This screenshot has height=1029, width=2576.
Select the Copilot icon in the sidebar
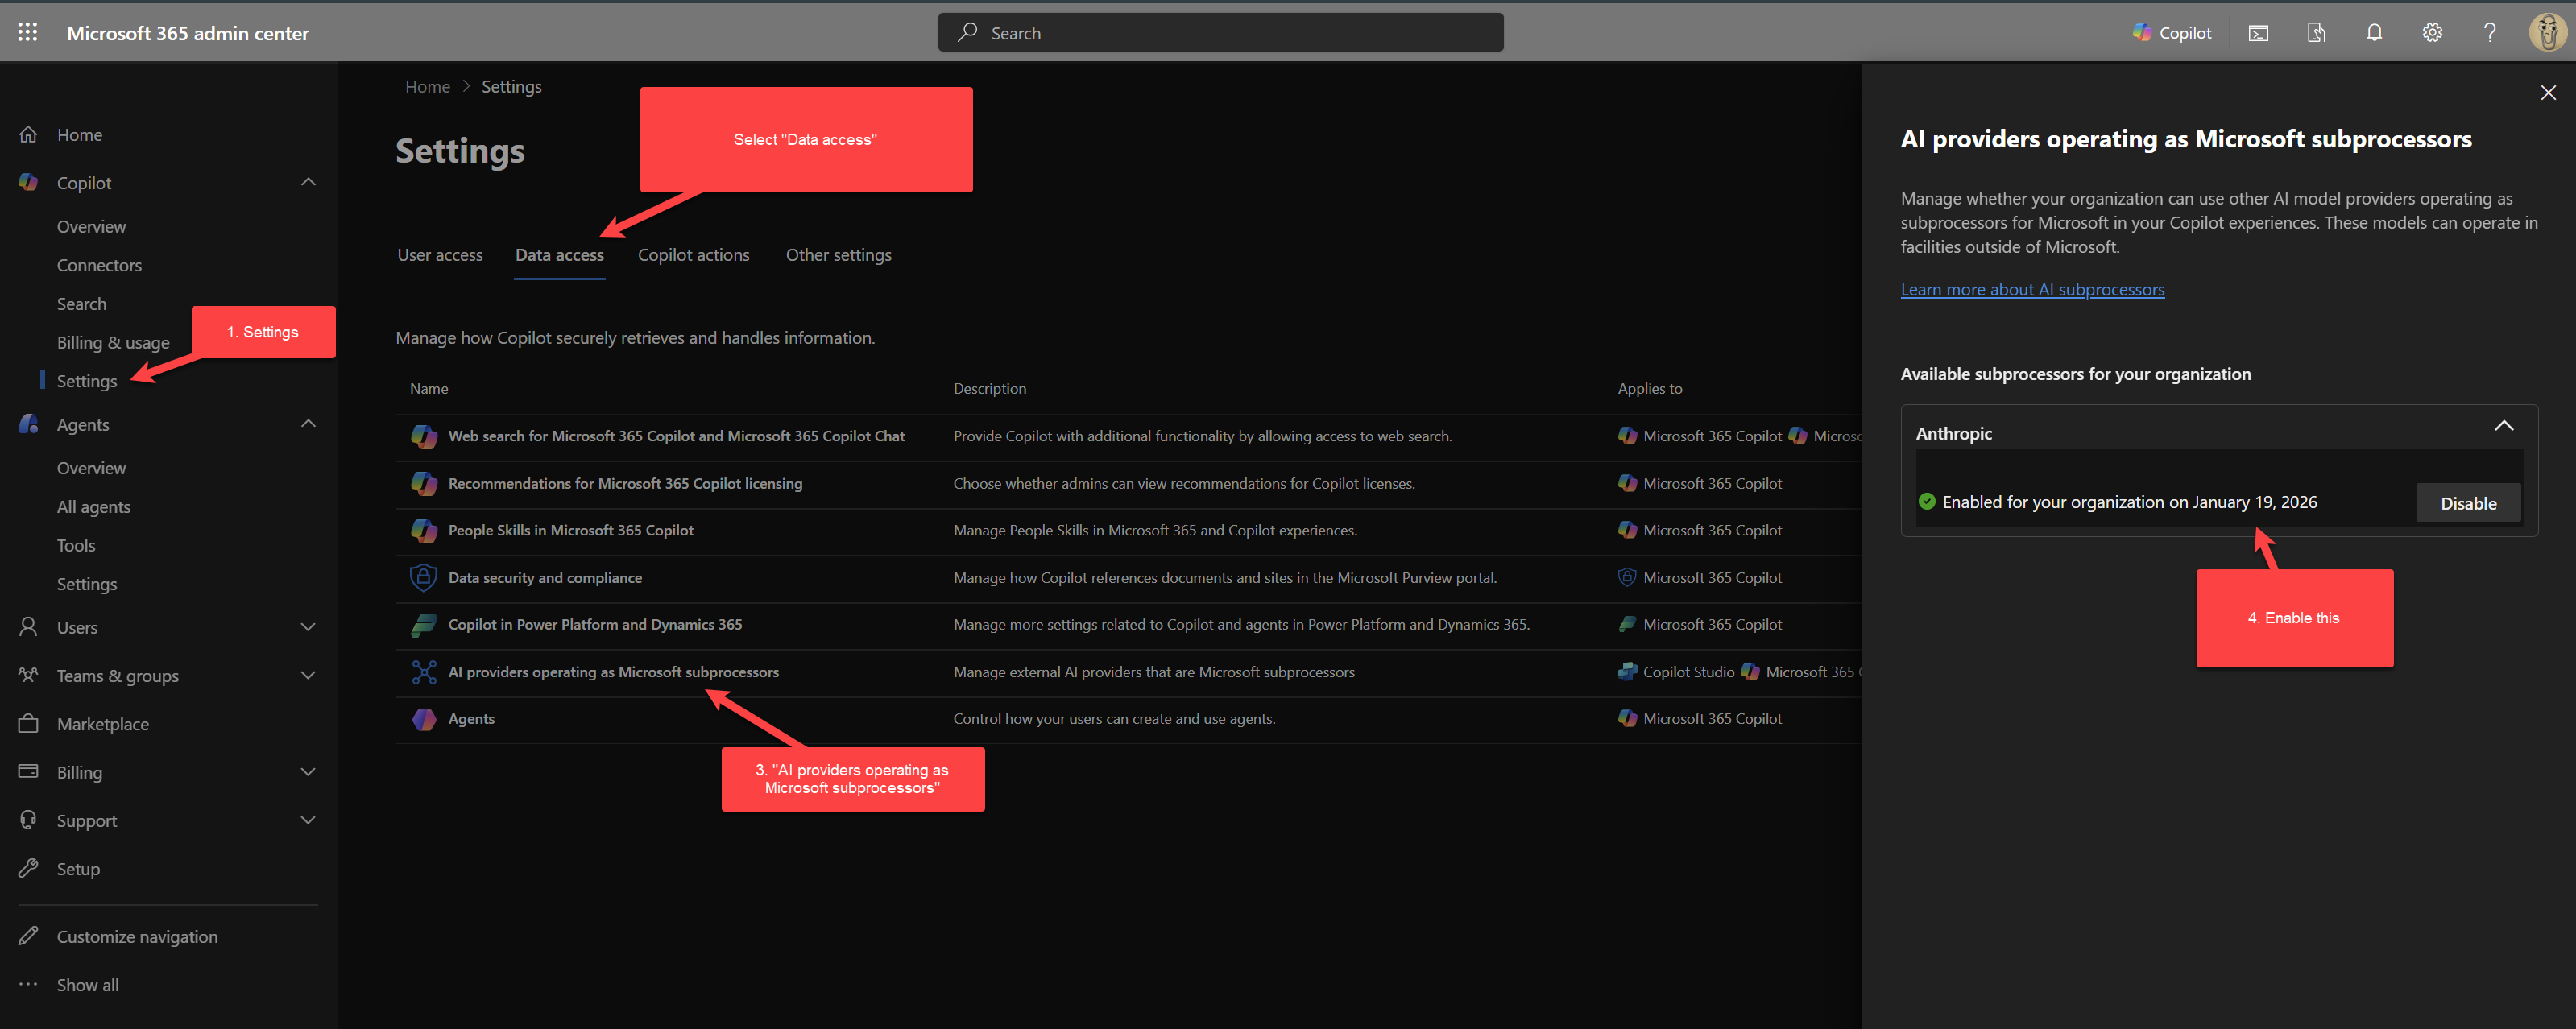click(28, 182)
